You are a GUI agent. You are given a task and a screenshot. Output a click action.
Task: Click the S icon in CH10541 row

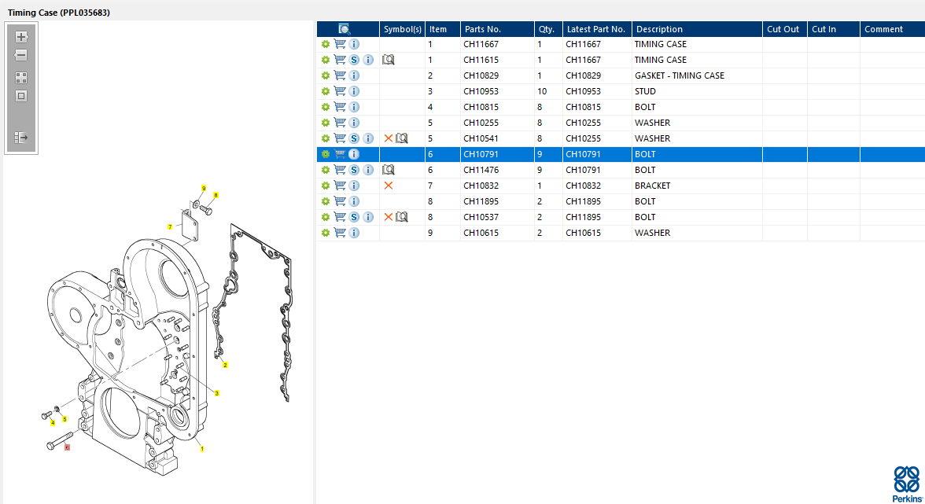pos(354,138)
